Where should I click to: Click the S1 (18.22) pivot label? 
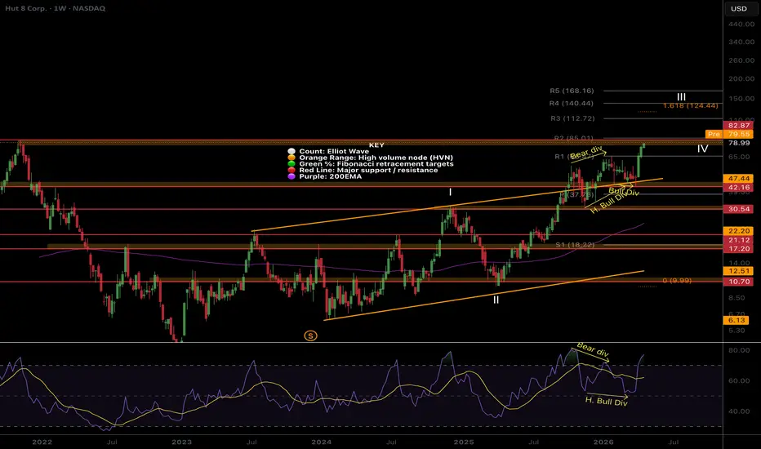coord(575,245)
